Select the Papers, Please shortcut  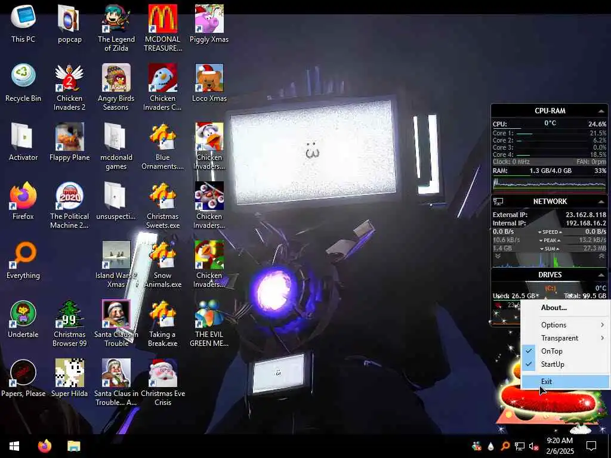point(23,378)
